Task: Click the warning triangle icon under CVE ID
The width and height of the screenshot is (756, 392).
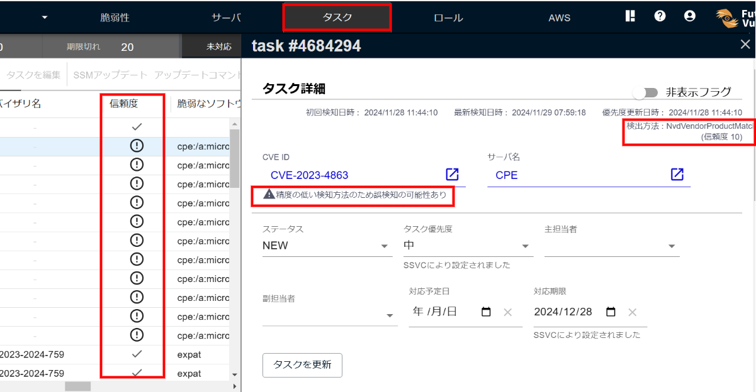Action: [269, 195]
